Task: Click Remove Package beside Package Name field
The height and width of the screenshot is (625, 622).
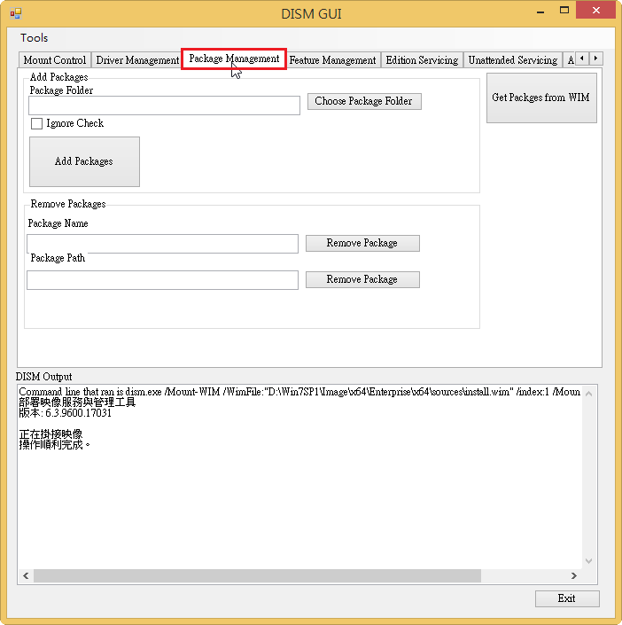Action: tap(362, 243)
